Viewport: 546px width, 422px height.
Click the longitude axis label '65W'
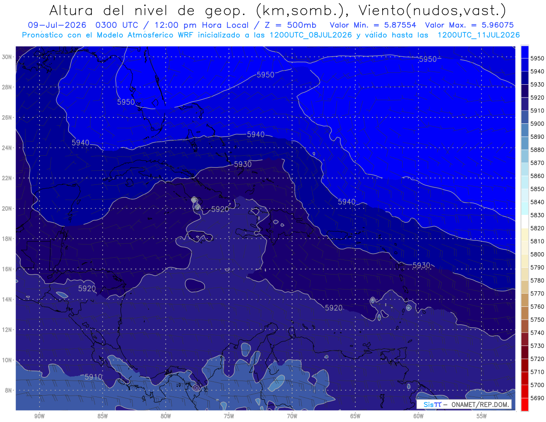(x=355, y=417)
